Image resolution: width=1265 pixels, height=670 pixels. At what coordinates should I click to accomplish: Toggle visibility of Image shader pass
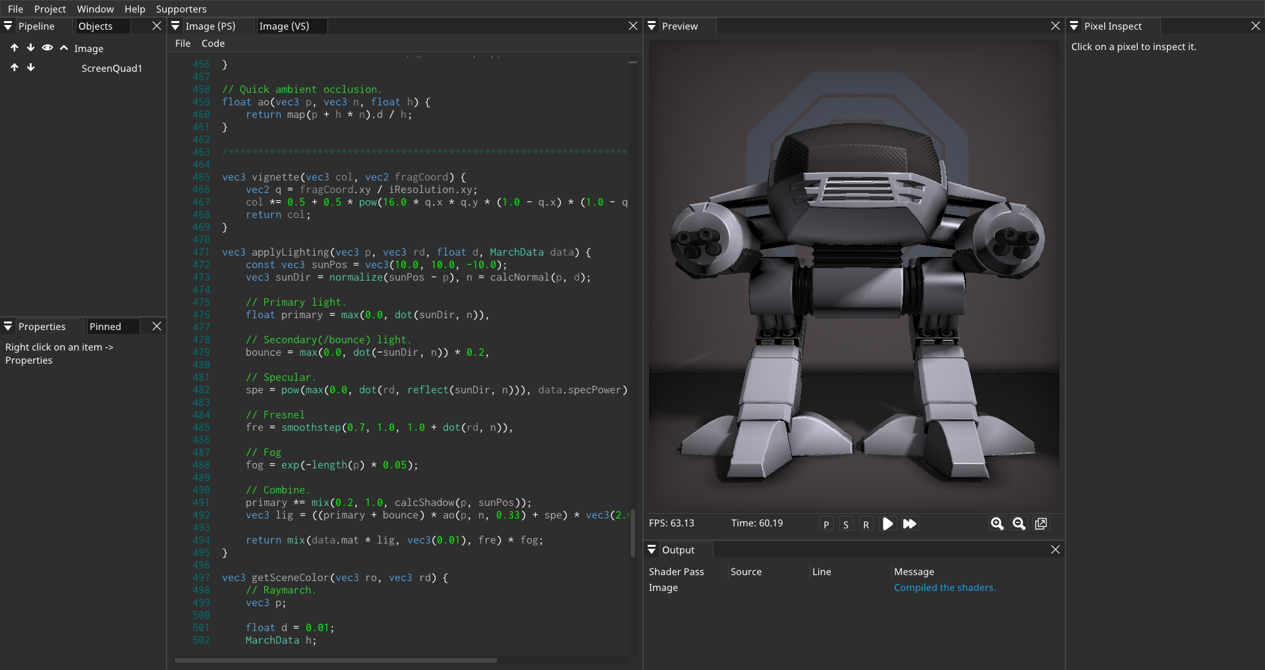[x=47, y=48]
